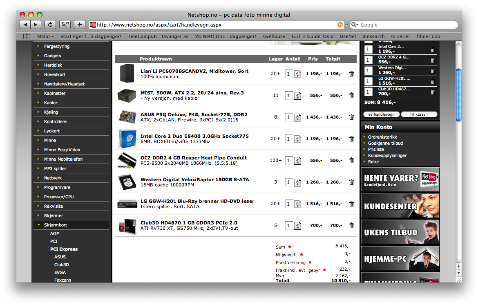The image size is (478, 305).
Task: Reload the page with the refresh button
Action: pyautogui.click(x=50, y=25)
